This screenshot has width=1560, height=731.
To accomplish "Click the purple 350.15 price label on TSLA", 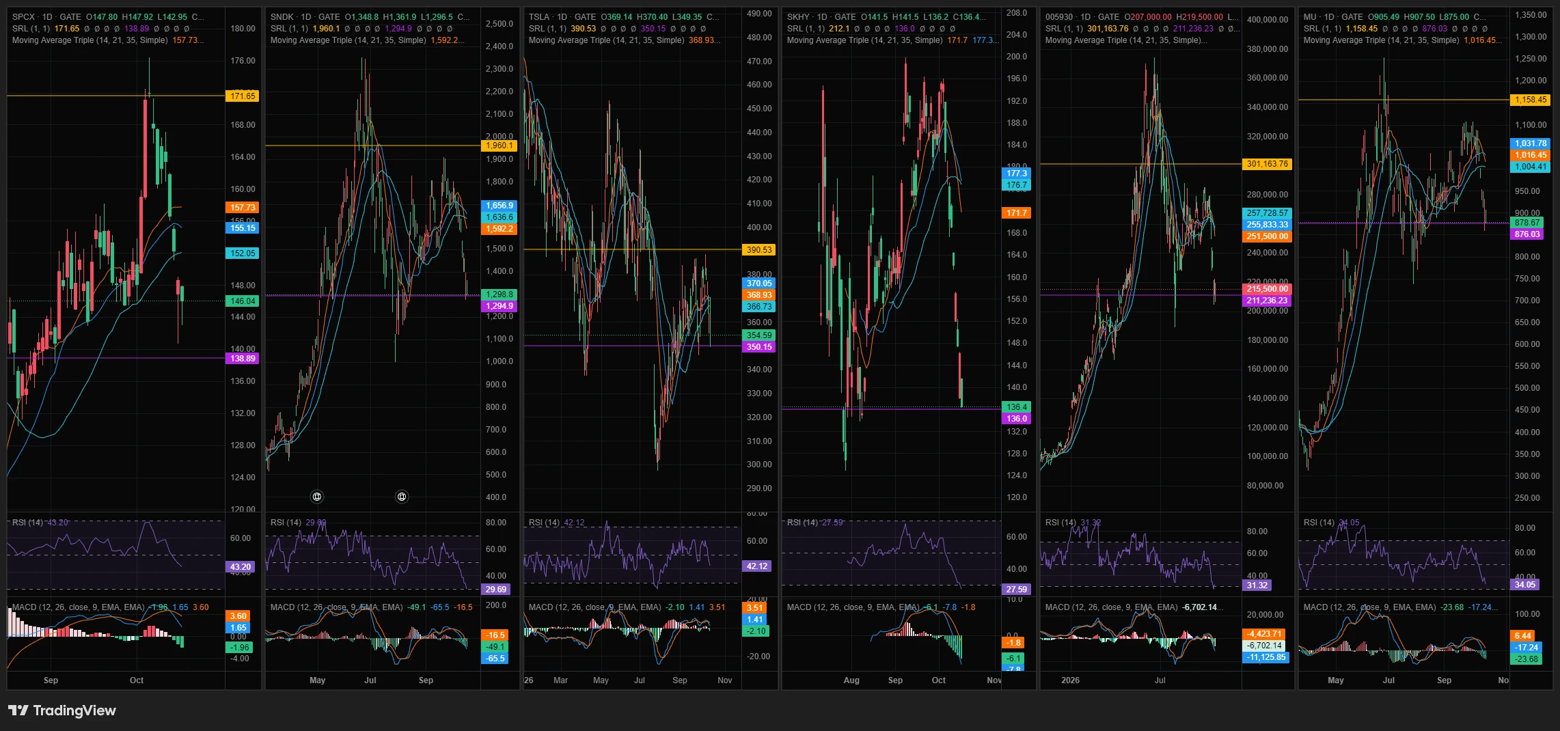I will tap(758, 347).
